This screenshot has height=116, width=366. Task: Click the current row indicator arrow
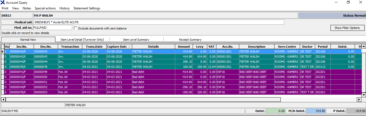point(2,51)
